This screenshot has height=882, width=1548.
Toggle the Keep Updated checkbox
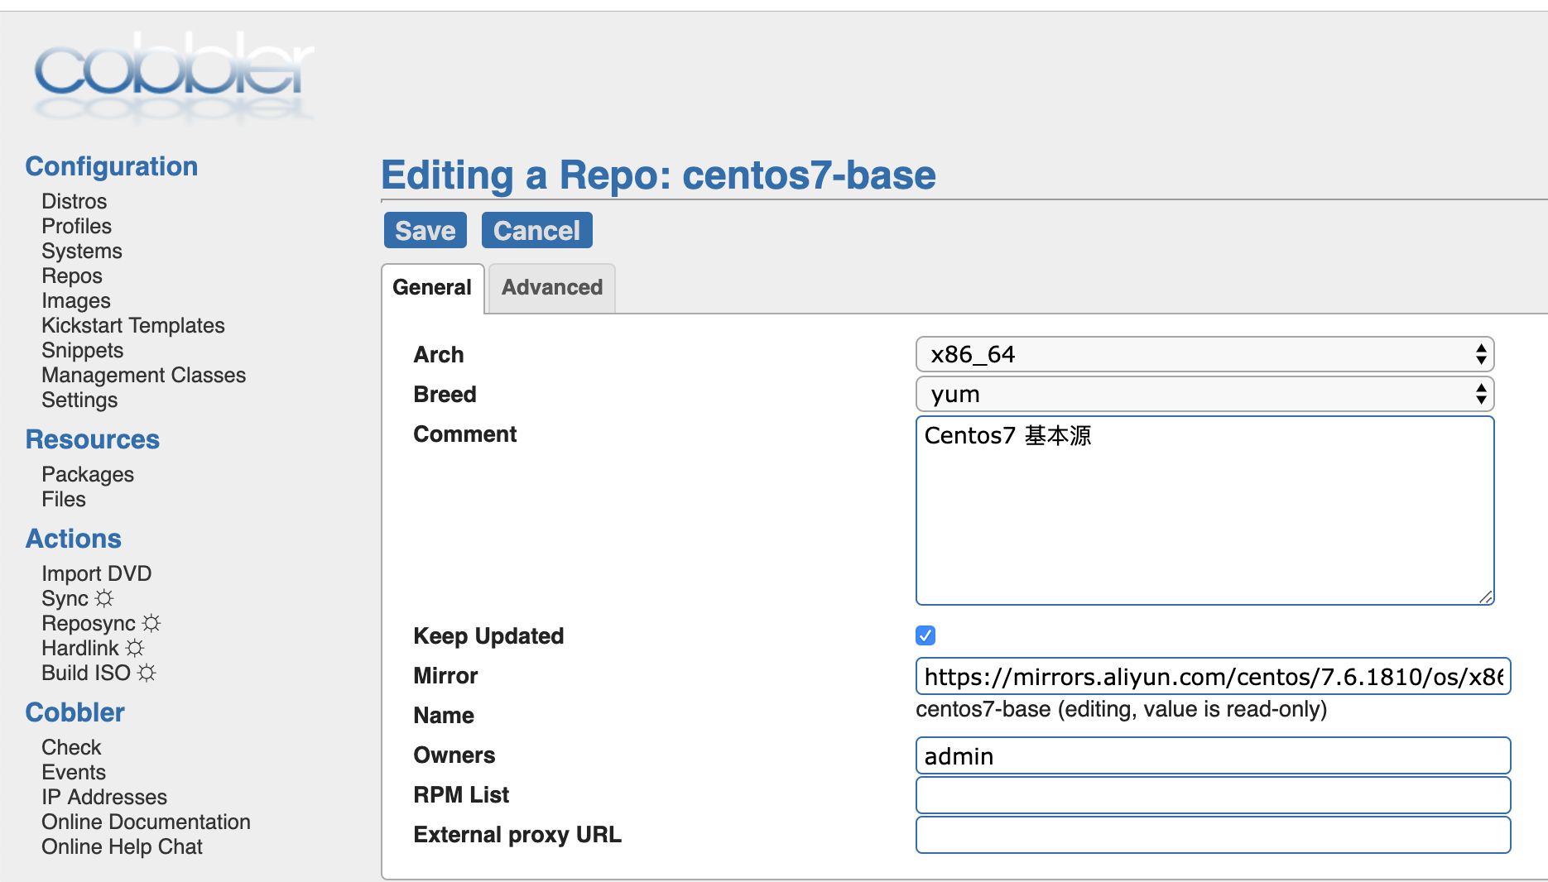[925, 635]
